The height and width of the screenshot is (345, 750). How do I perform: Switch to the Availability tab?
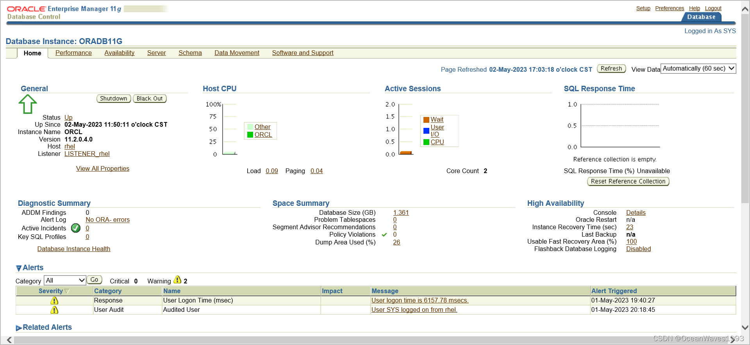(x=119, y=53)
